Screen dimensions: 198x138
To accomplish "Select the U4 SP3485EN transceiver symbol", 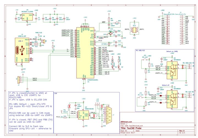I will (172, 99).
